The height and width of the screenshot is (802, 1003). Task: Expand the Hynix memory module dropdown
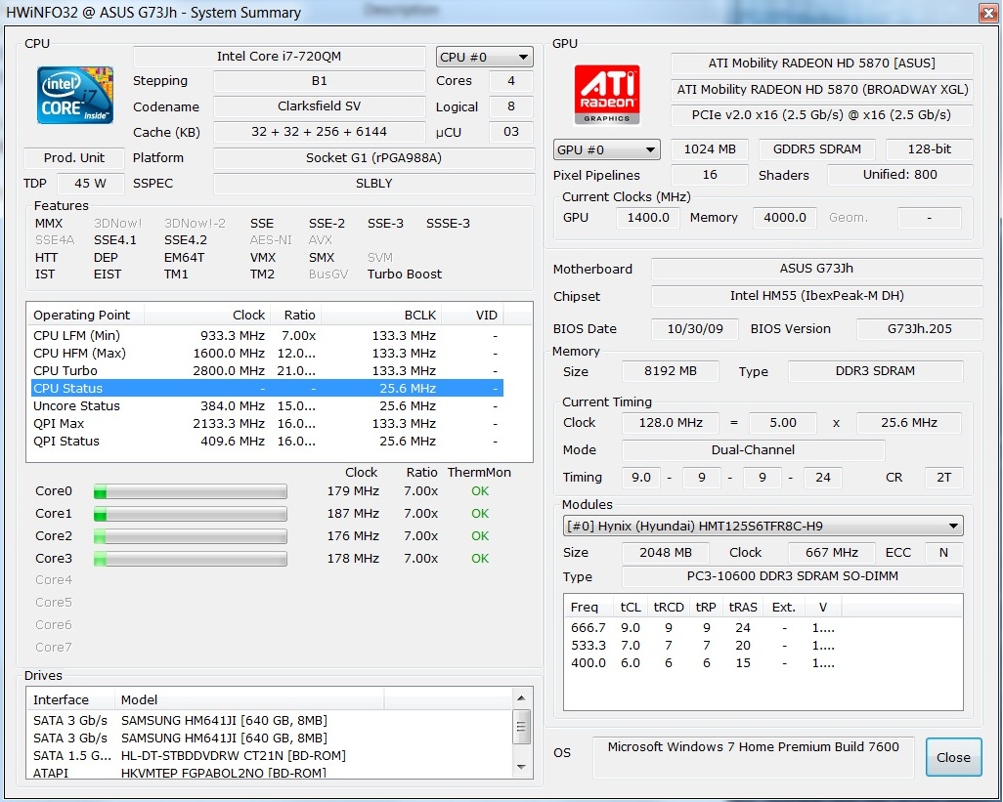pyautogui.click(x=763, y=527)
